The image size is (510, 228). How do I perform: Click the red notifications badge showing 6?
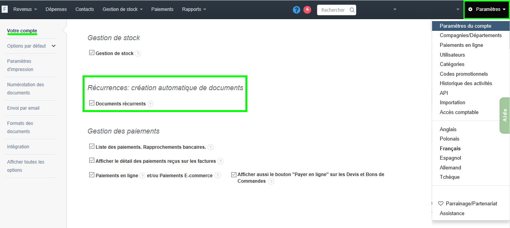(307, 9)
